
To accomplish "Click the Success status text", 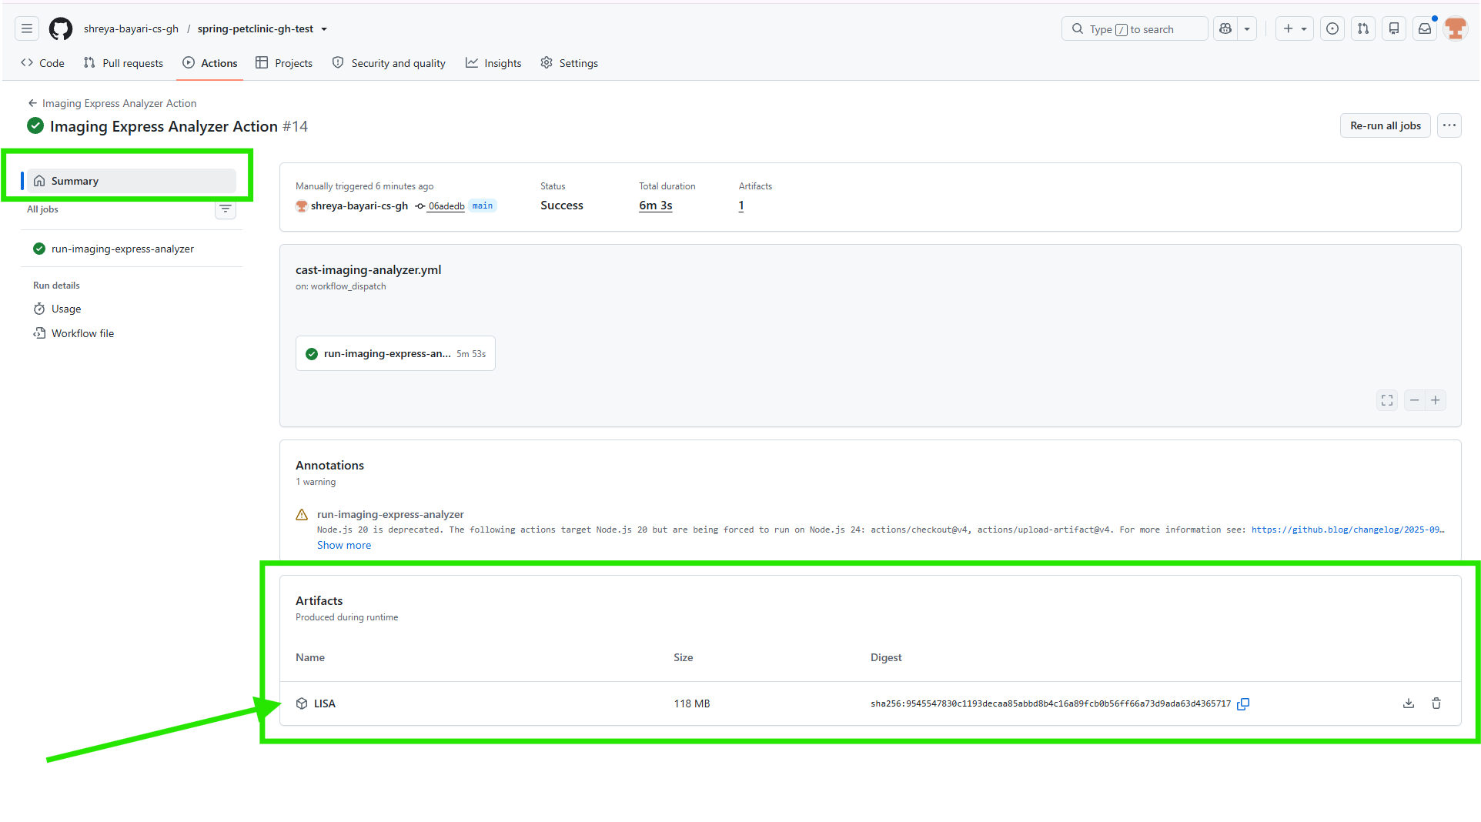I will (562, 205).
